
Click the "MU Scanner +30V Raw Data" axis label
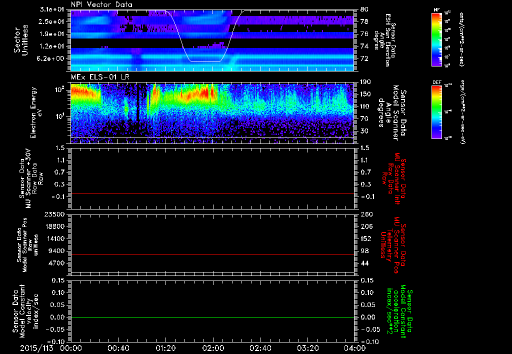[31, 178]
